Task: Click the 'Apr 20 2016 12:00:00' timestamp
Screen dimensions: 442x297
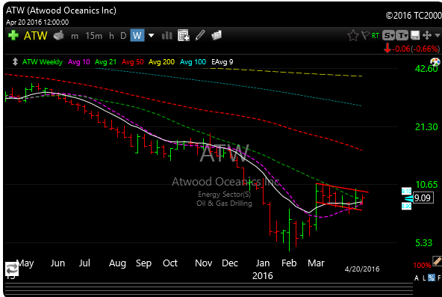Action: click(x=37, y=22)
